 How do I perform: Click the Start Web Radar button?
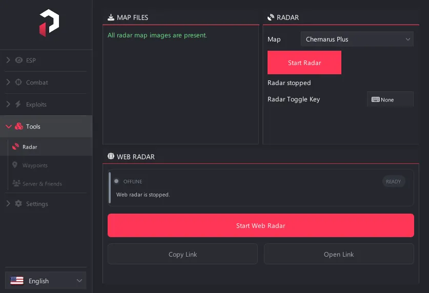tap(261, 225)
